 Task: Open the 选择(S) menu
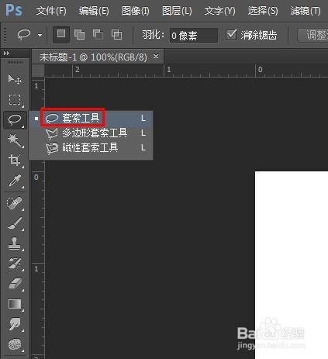(x=263, y=11)
